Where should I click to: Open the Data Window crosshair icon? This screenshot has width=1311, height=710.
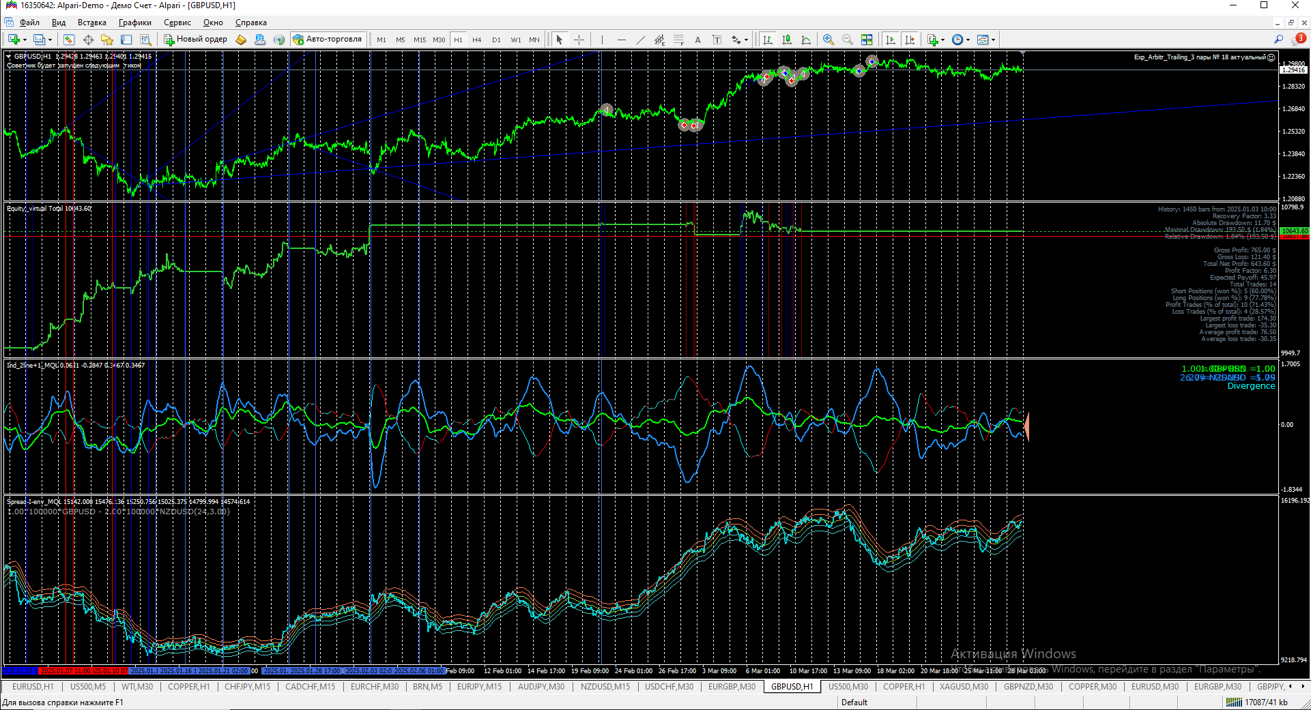click(x=88, y=40)
